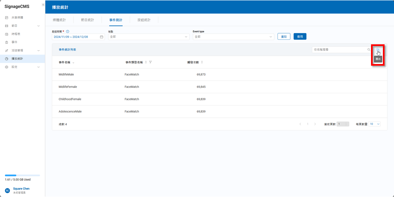394x197 pixels.
Task: Sort by 事件名稱 column arrow
Action: 73,62
